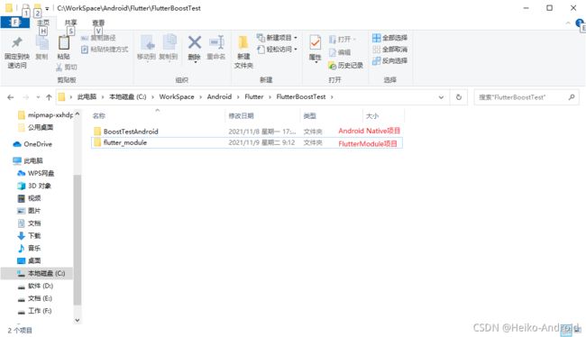Viewport: 586px width, 337px height.
Task: Choose Copy path in clipboard group
Action: coord(98,38)
